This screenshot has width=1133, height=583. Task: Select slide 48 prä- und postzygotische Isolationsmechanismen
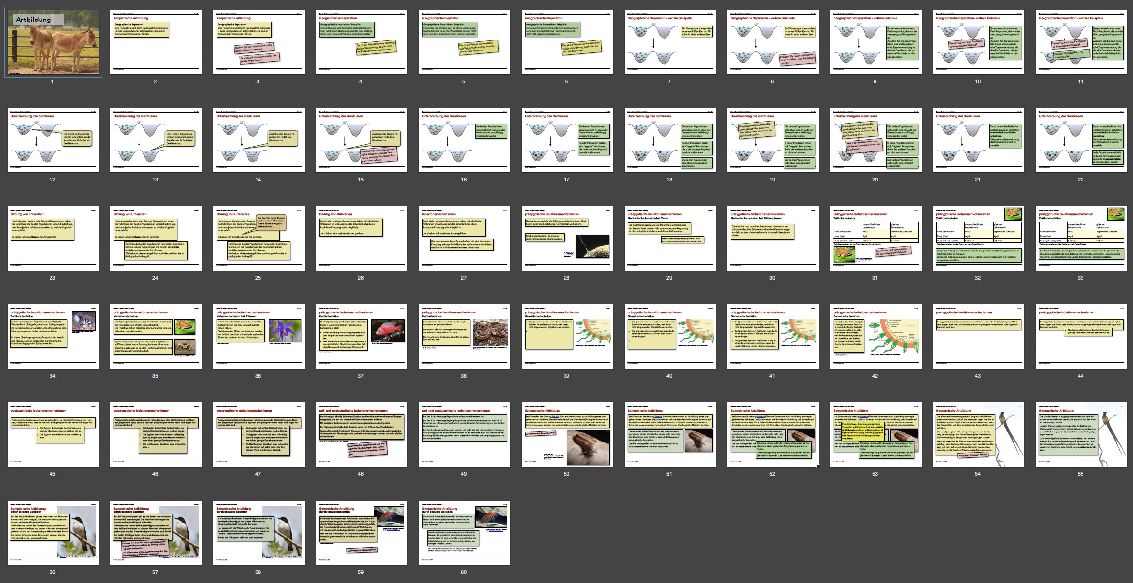coord(361,434)
